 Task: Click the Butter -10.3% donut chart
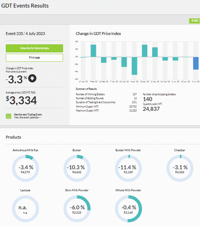(77, 168)
